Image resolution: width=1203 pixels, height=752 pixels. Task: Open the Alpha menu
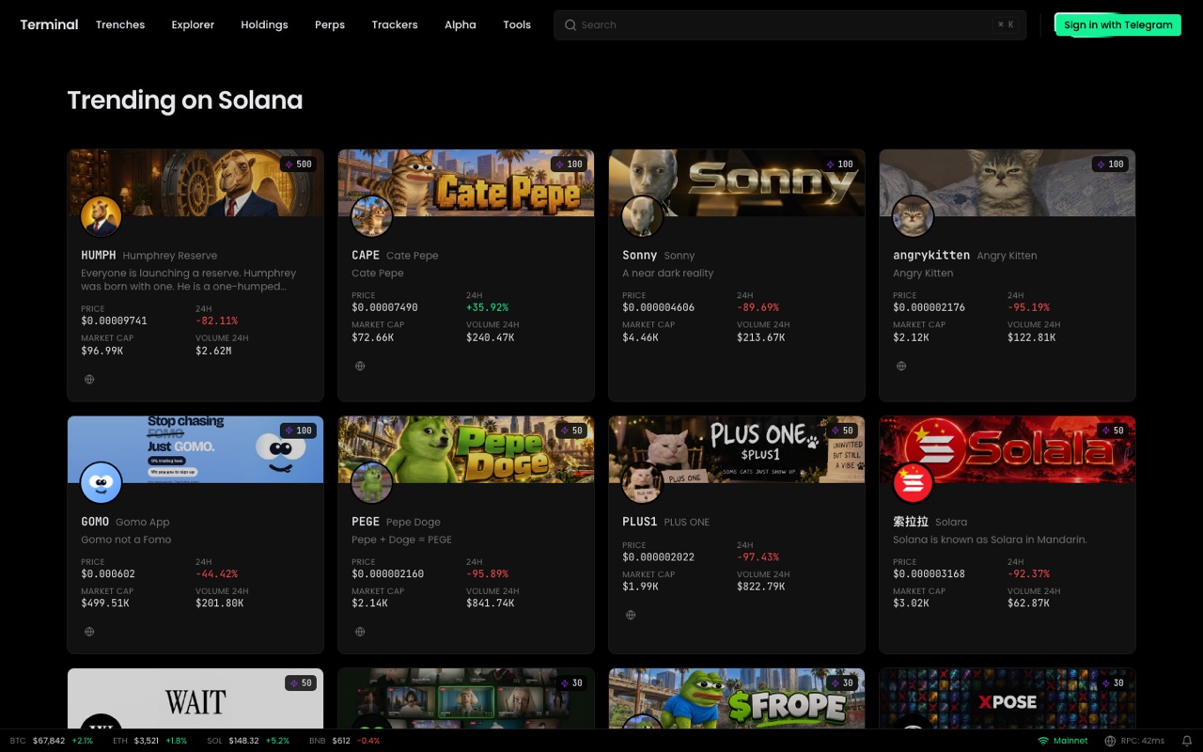pyautogui.click(x=461, y=24)
